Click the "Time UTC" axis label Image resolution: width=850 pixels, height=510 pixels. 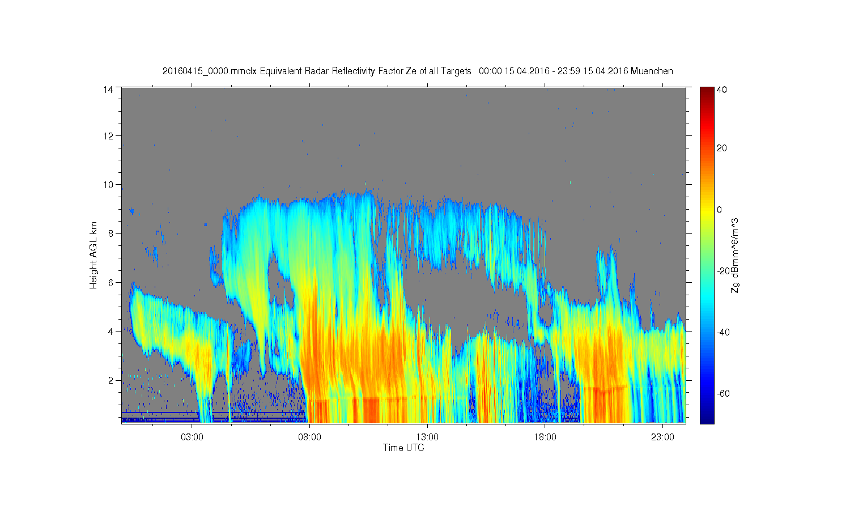tap(403, 448)
